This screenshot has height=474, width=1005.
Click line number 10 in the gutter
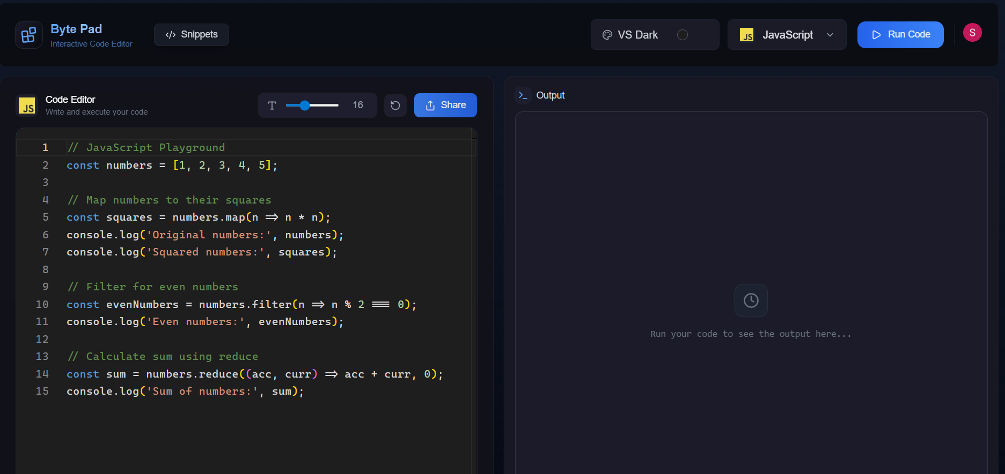42,304
